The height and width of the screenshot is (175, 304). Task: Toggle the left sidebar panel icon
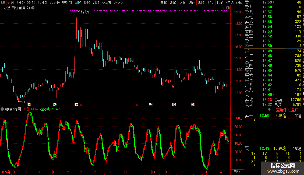click(3, 2)
